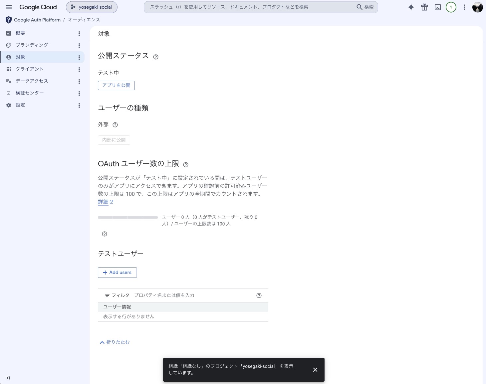
Task: Collapse the section with 折りたたむ
Action: coord(115,342)
